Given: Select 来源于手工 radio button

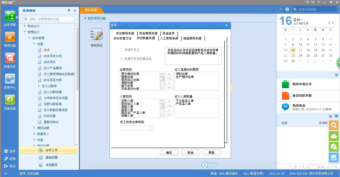Looking at the screenshot, I should (122, 50).
